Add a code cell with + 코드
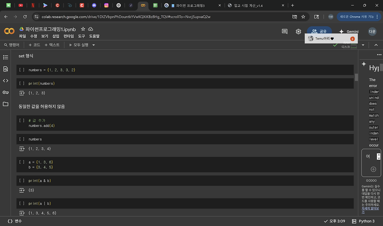Image resolution: width=383 pixels, height=226 pixels. (34, 45)
